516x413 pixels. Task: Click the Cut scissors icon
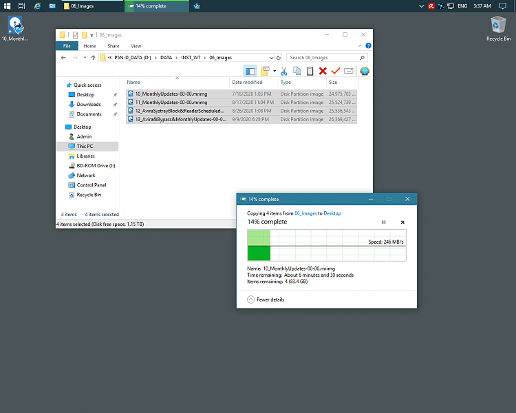click(283, 71)
